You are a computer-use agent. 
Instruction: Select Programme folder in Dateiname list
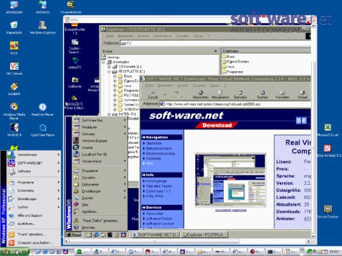[232, 72]
